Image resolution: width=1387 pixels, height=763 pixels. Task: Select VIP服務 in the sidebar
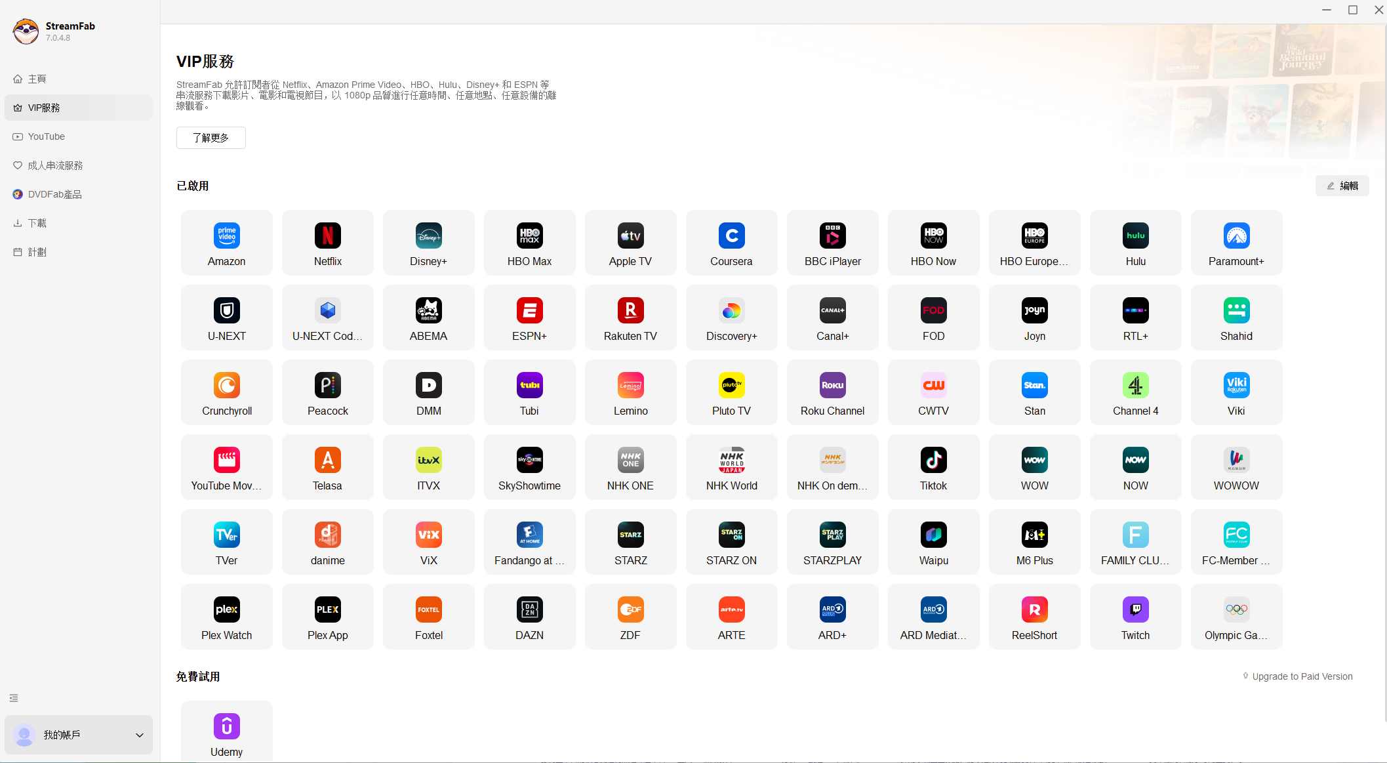click(79, 108)
